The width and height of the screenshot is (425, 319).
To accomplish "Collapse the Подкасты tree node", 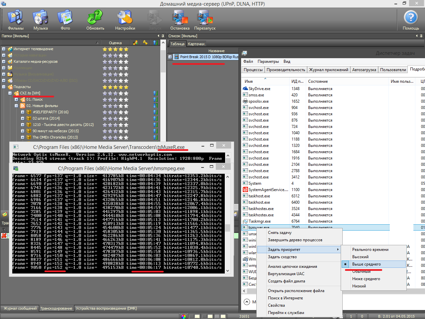I will click(x=4, y=87).
